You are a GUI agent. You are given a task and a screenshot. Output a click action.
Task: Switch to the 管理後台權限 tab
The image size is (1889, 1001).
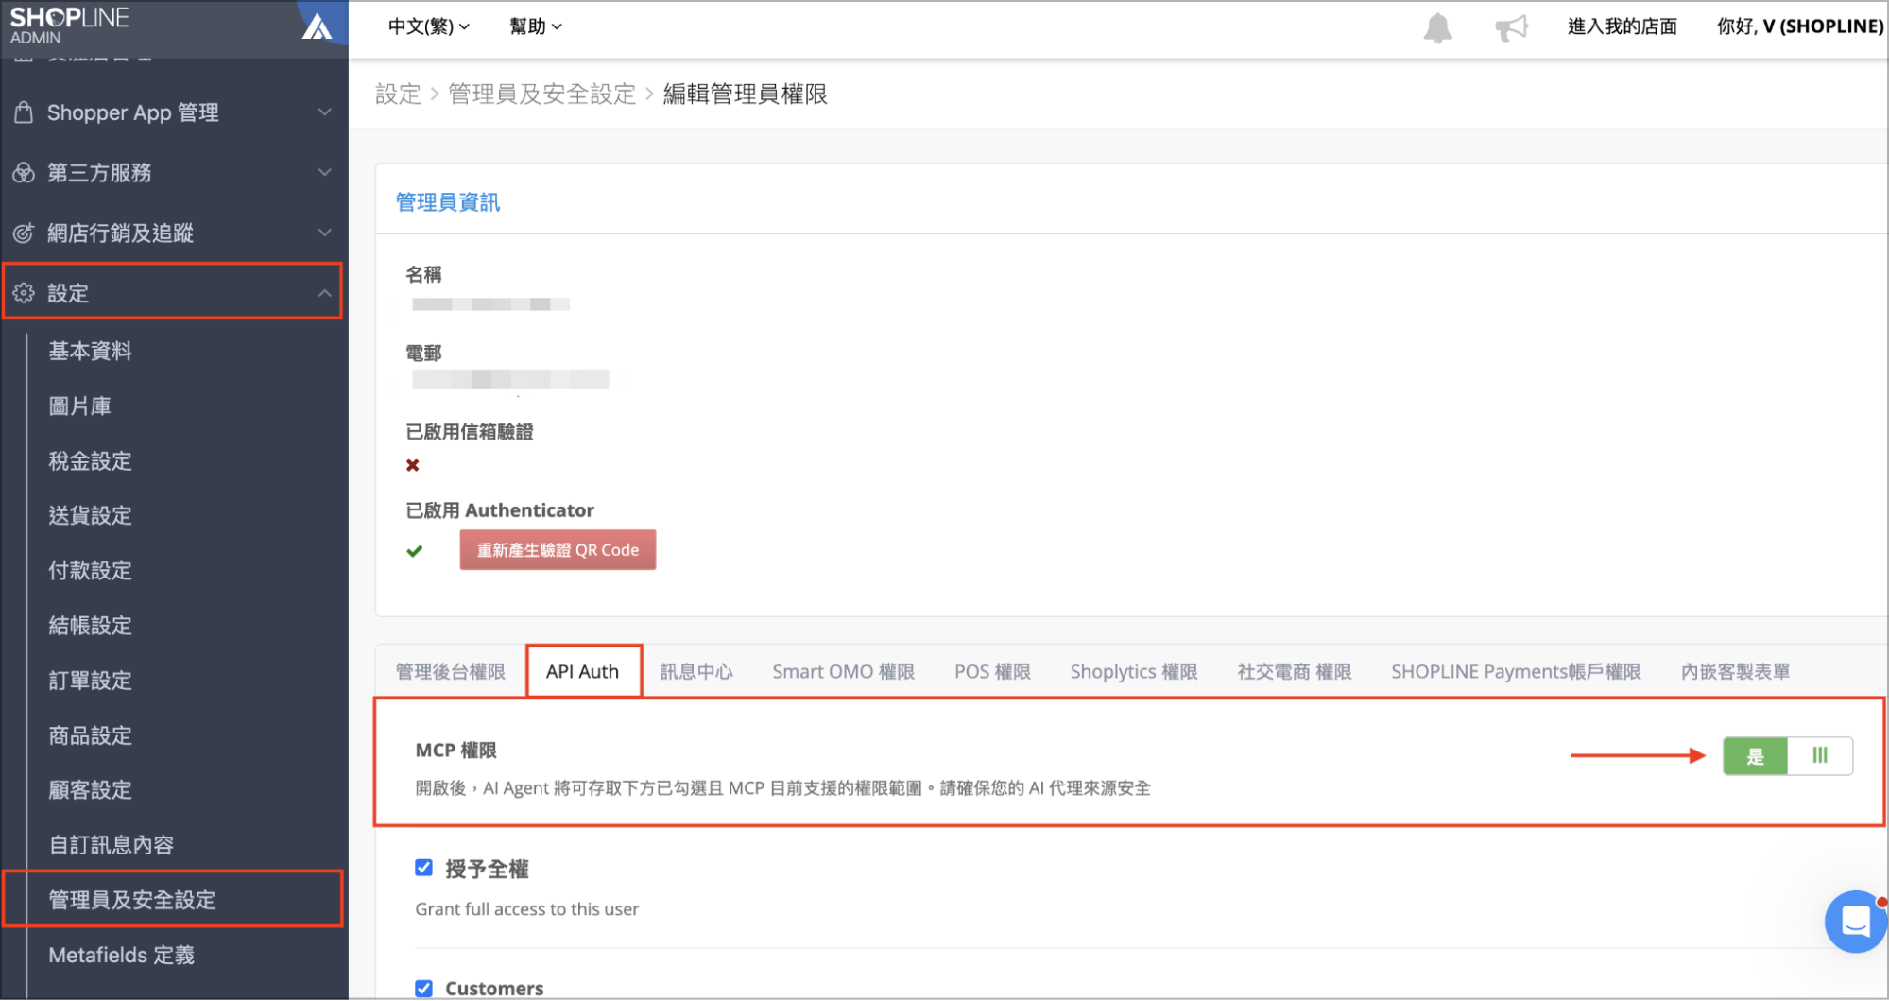click(450, 672)
